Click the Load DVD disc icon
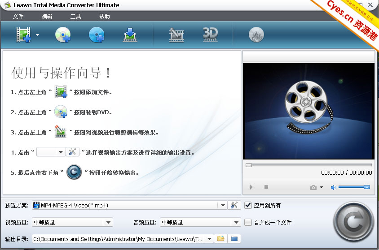This screenshot has width=379, height=250. pyautogui.click(x=63, y=34)
